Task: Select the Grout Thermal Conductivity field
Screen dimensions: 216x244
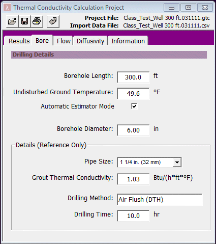Action: [133, 179]
